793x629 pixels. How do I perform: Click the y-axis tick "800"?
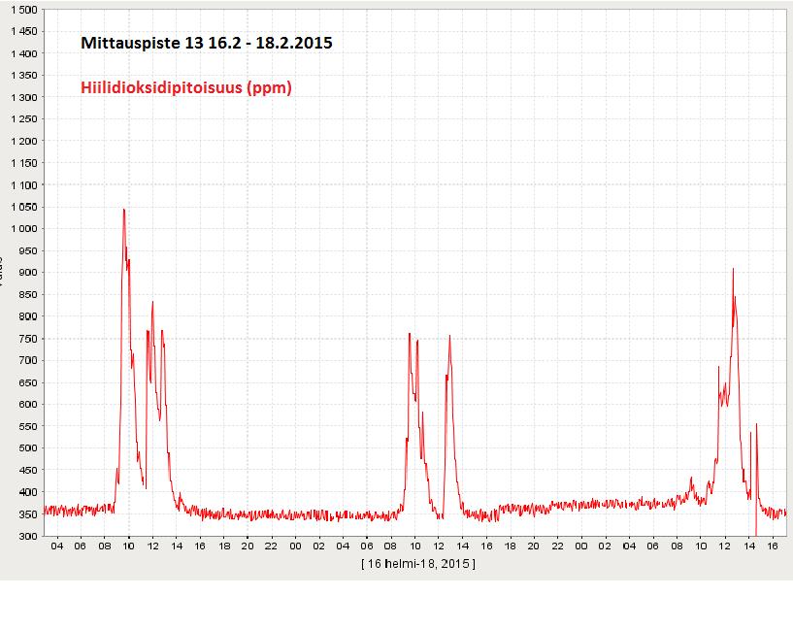coord(28,316)
